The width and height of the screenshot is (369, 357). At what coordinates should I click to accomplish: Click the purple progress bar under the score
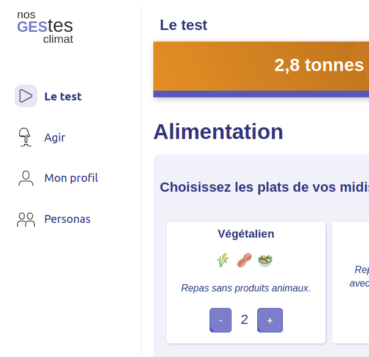click(x=261, y=94)
